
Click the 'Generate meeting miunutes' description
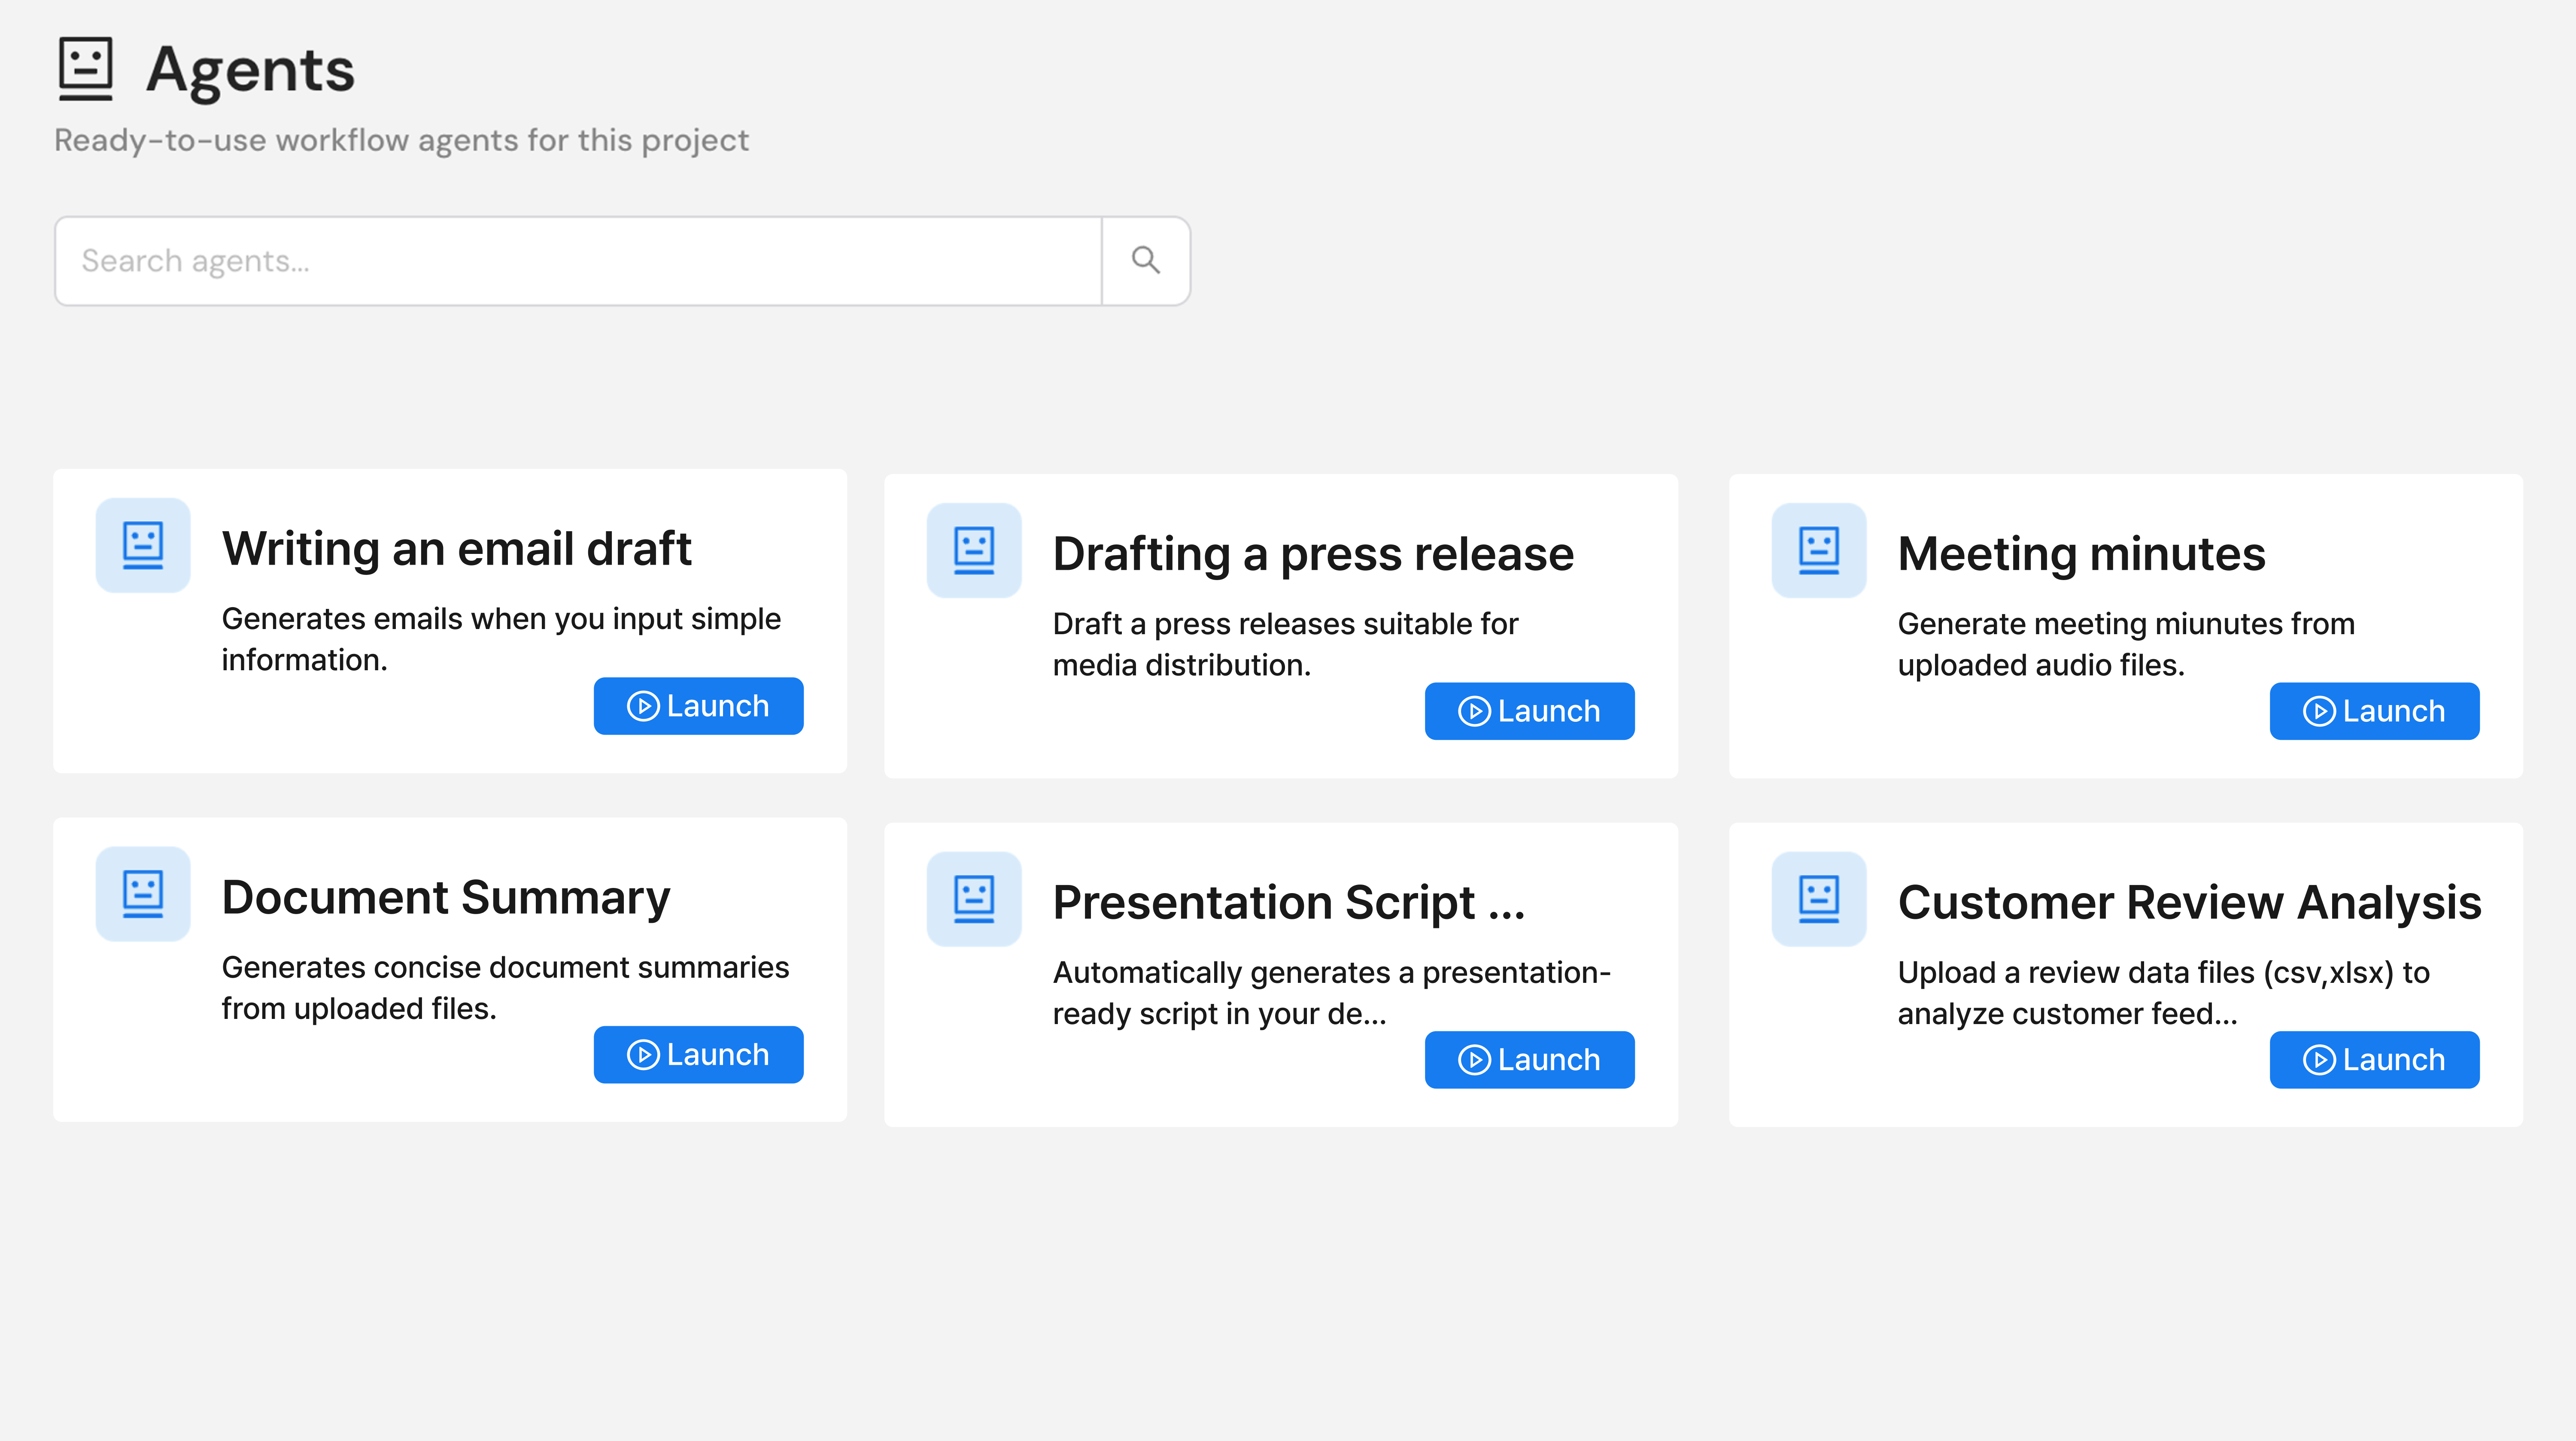[2127, 645]
